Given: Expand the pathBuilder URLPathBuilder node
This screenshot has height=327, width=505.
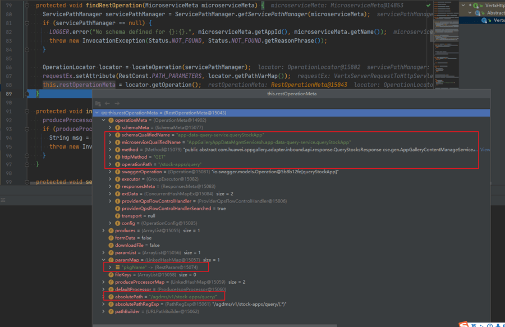Looking at the screenshot, I should tap(104, 311).
